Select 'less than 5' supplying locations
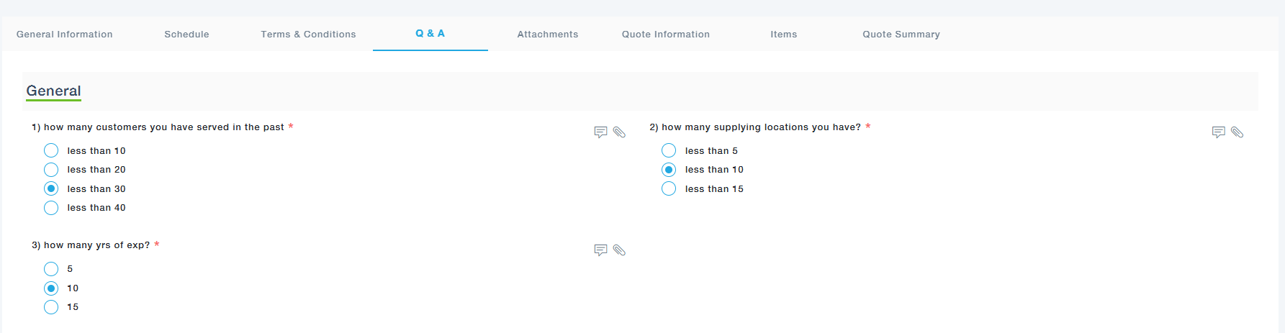1285x333 pixels. (669, 150)
